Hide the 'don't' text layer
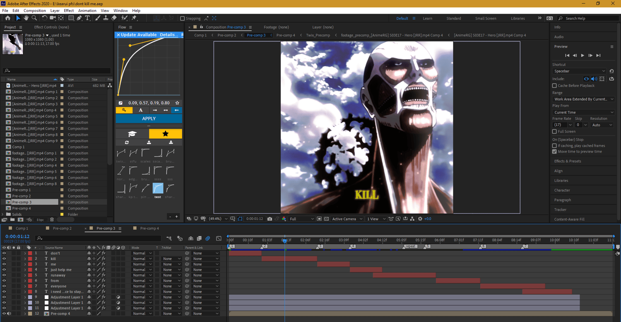Viewport: 621px width, 322px height. point(4,253)
